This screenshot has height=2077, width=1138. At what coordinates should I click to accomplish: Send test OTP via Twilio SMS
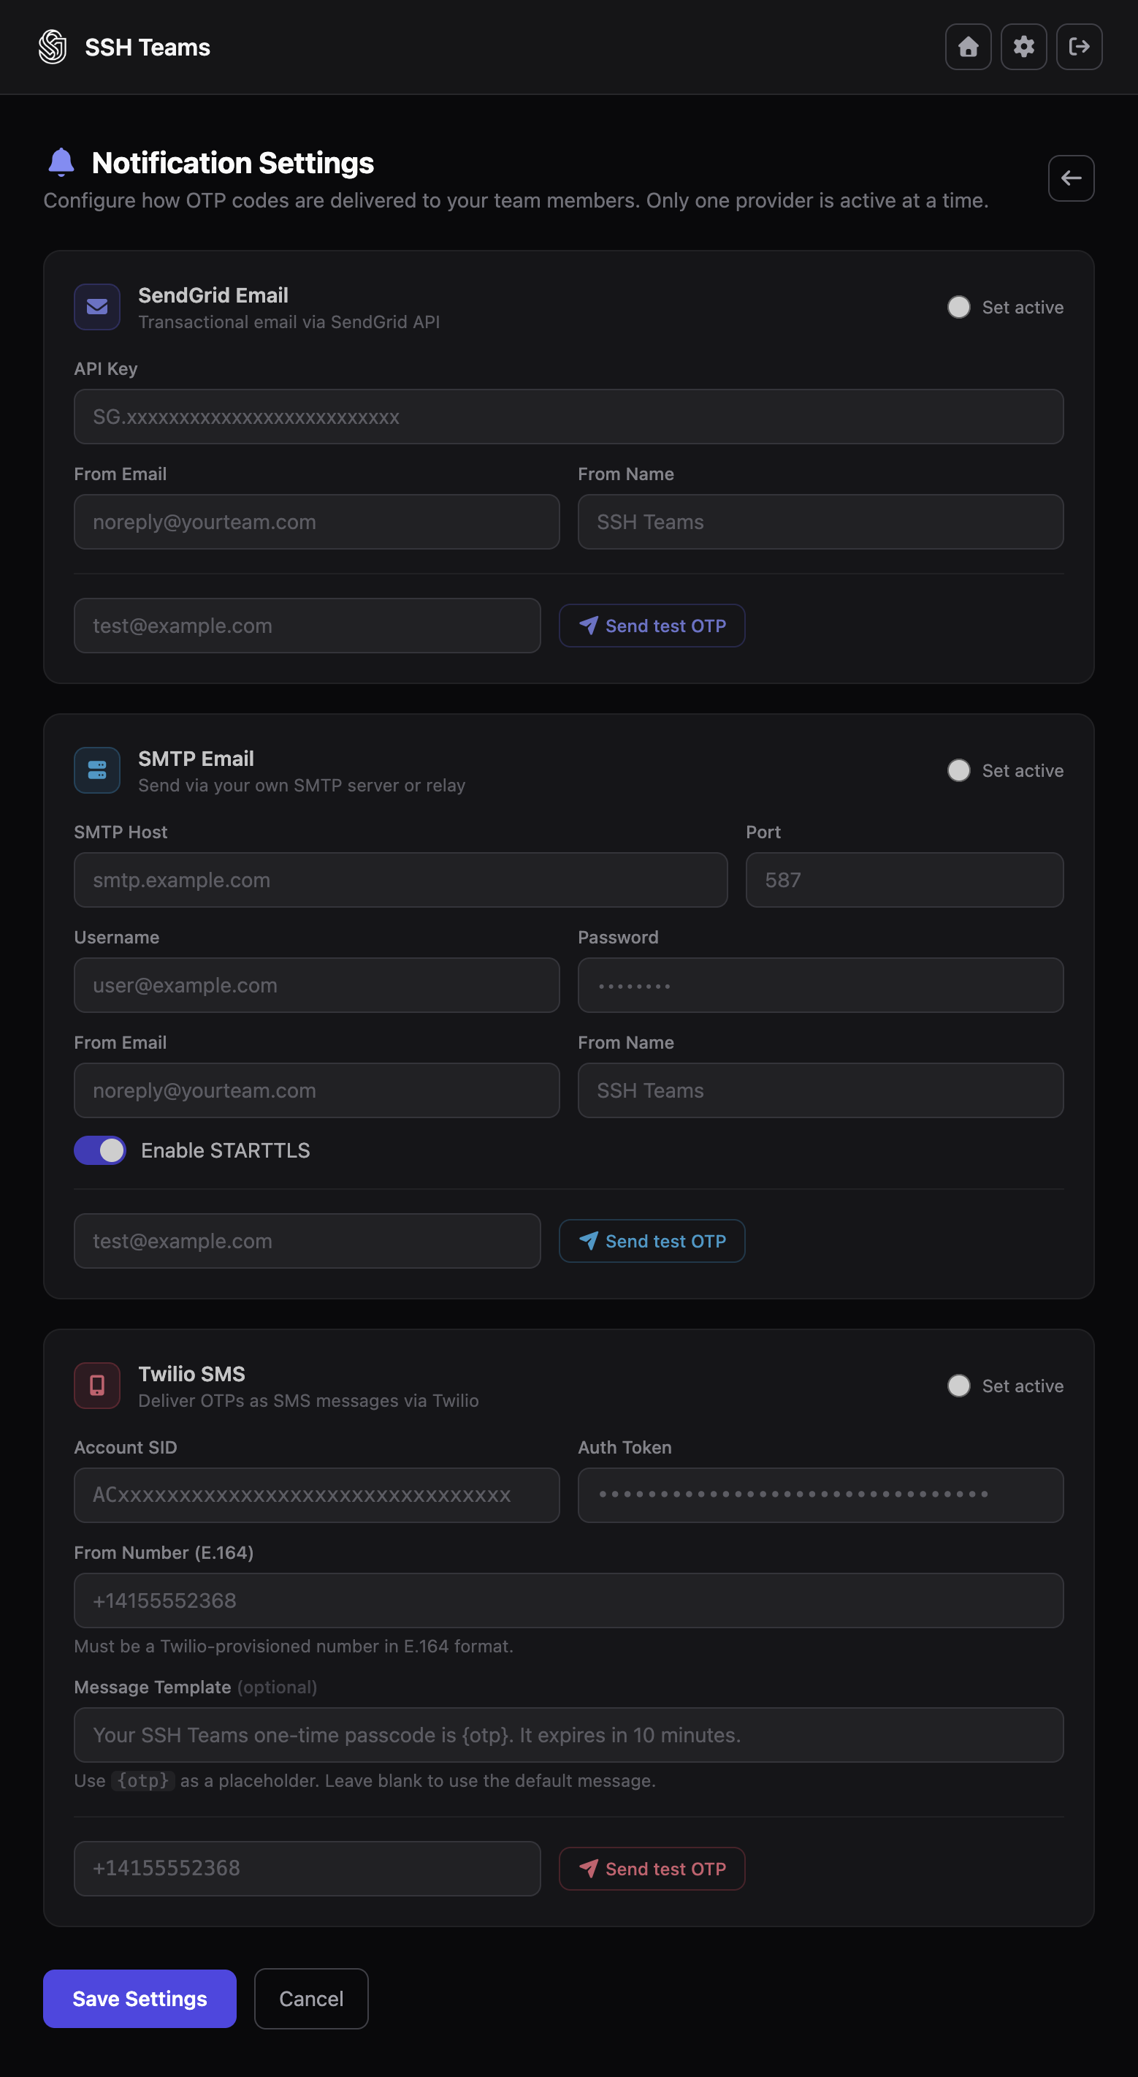coord(652,1869)
